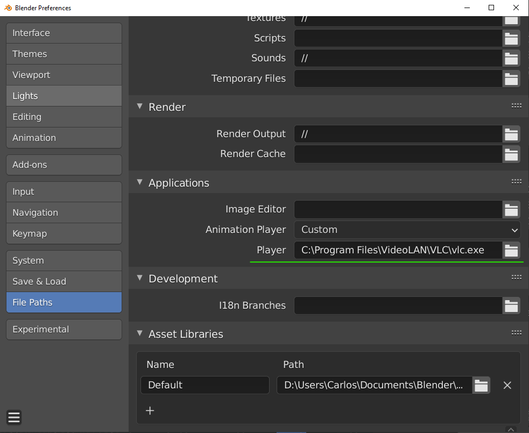
Task: Browse folder for Default asset library
Action: pyautogui.click(x=481, y=385)
